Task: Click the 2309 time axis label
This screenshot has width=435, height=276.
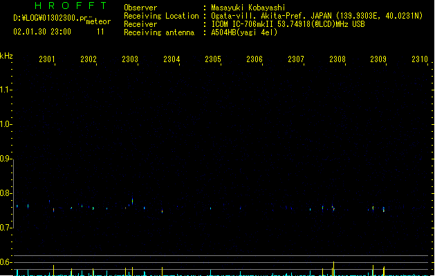Action: (x=378, y=59)
